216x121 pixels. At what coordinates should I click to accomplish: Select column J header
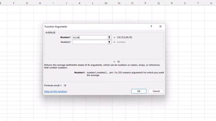pyautogui.click(x=66, y=3)
